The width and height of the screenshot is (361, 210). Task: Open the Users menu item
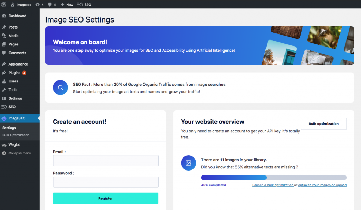[x=13, y=81]
